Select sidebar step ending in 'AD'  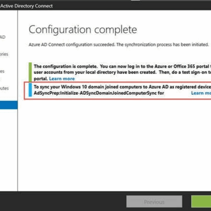click(x=3, y=37)
